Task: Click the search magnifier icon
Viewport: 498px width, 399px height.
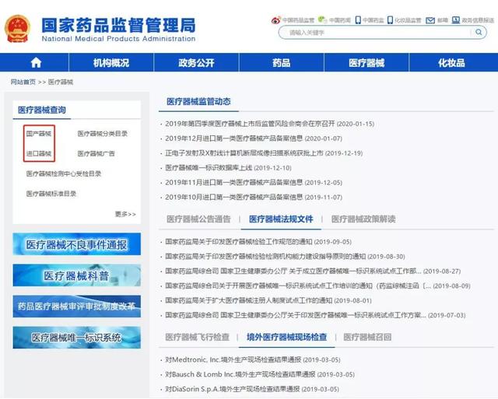Action: click(x=479, y=32)
